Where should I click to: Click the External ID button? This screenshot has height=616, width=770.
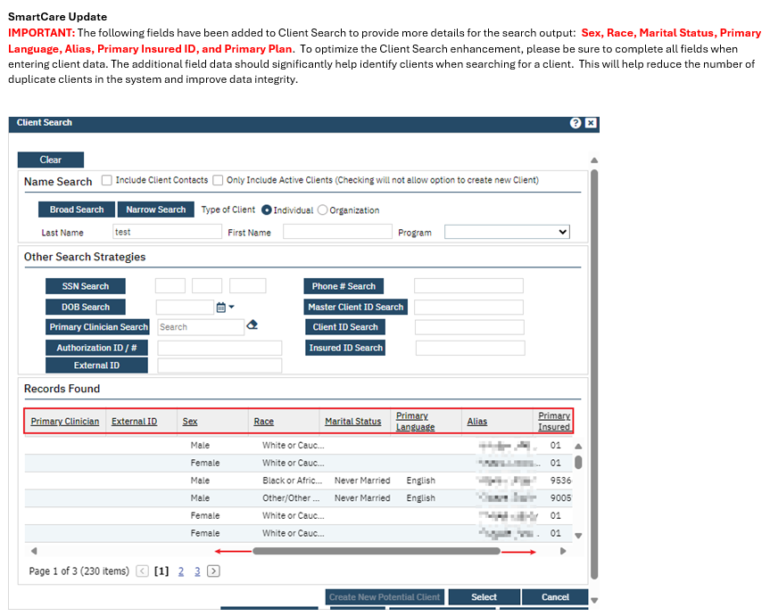pyautogui.click(x=96, y=365)
